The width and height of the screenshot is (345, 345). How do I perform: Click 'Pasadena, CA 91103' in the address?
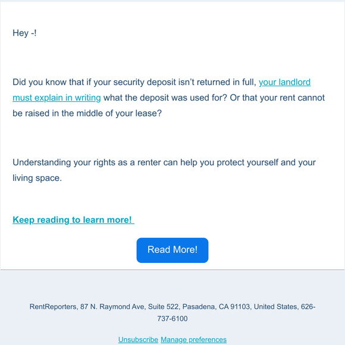coord(216,306)
